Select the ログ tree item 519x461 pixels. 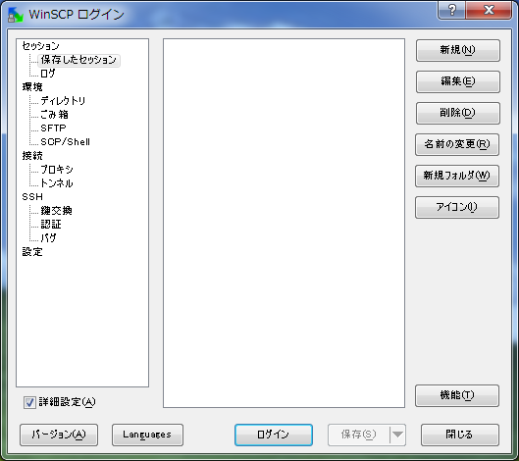pos(48,74)
